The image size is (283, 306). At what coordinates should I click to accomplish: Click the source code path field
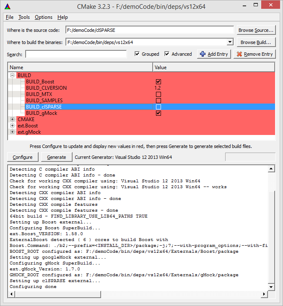(150, 30)
